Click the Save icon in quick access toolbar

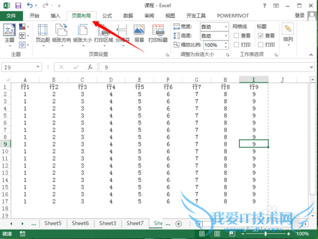coord(18,5)
